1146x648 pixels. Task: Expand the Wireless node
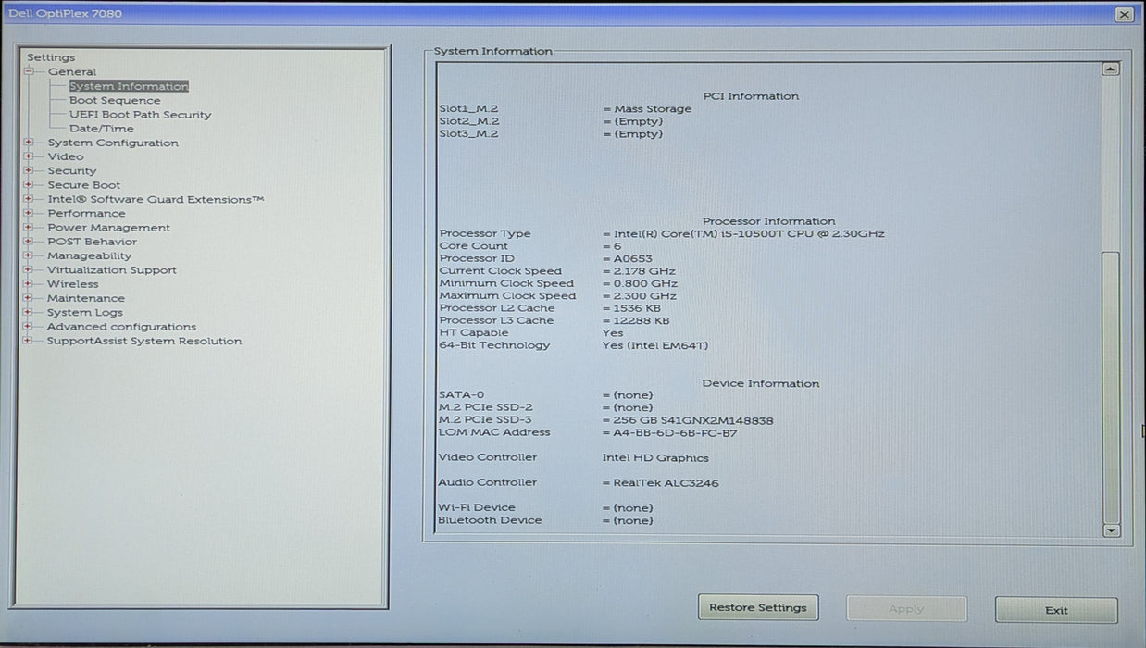[x=29, y=284]
